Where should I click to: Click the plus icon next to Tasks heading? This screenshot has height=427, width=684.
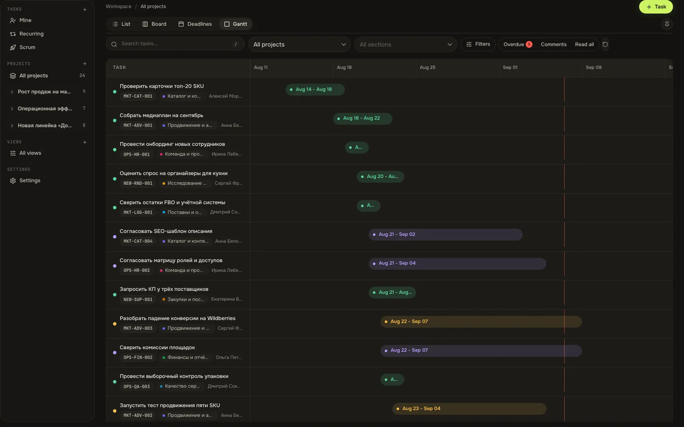tap(85, 9)
